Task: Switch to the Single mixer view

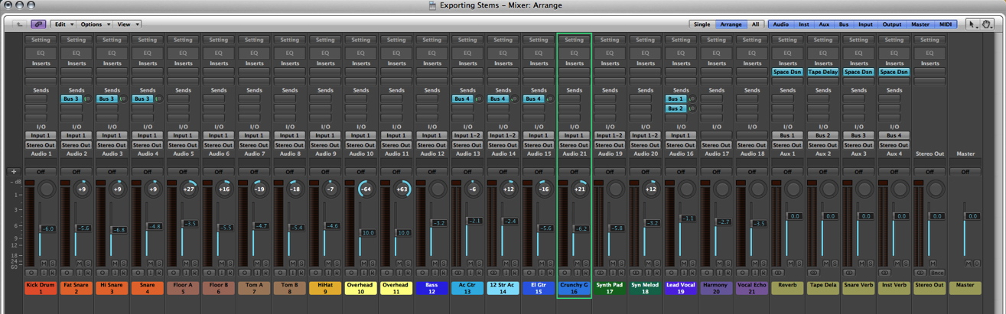Action: point(702,24)
